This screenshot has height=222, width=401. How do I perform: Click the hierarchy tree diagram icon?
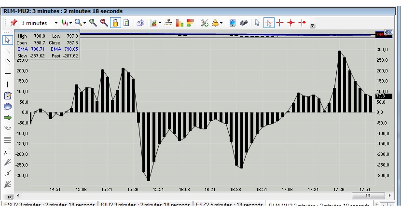coord(168,23)
